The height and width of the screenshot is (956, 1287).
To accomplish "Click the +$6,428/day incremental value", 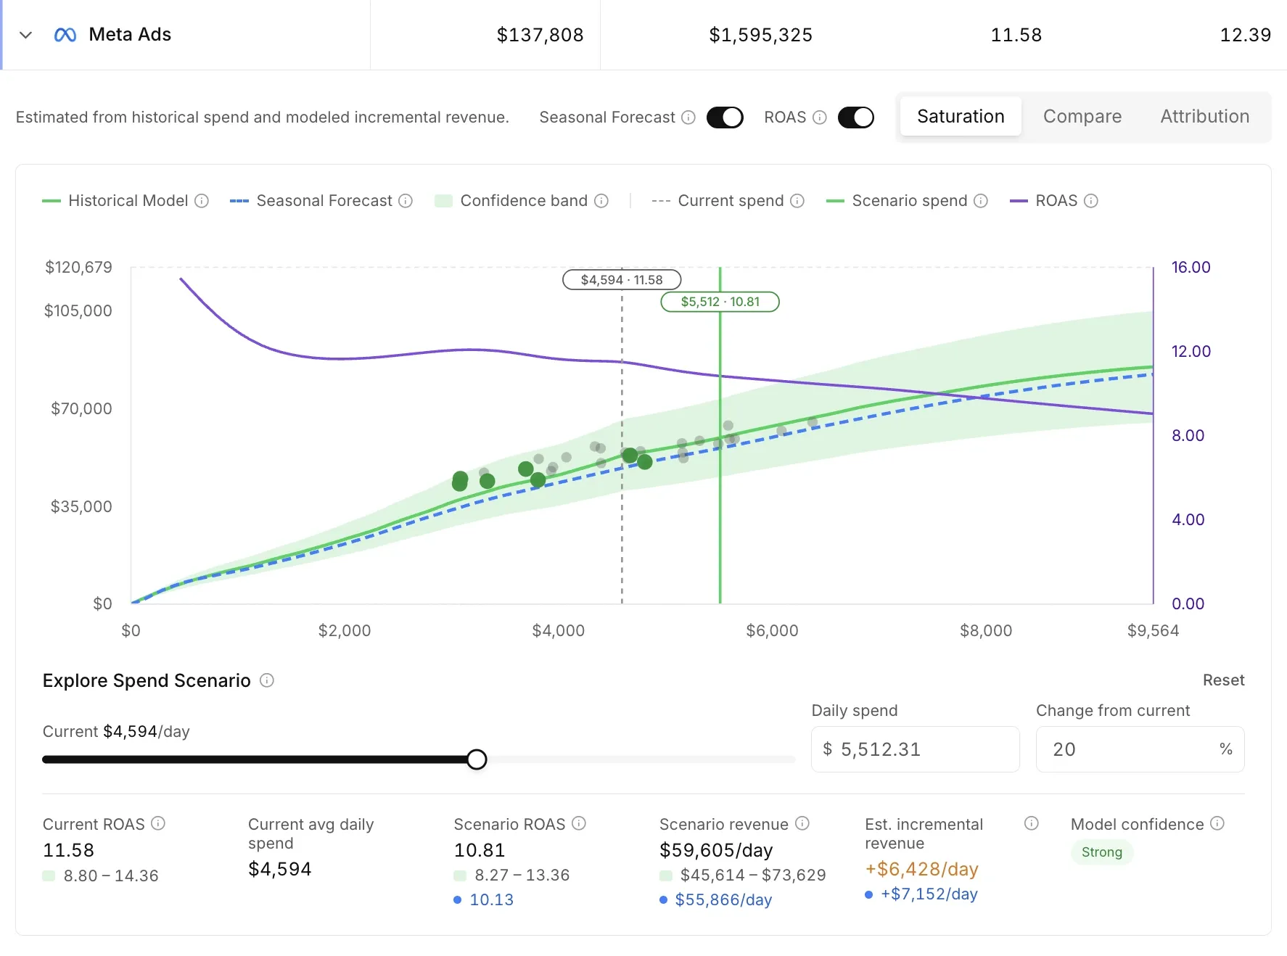I will point(921,869).
